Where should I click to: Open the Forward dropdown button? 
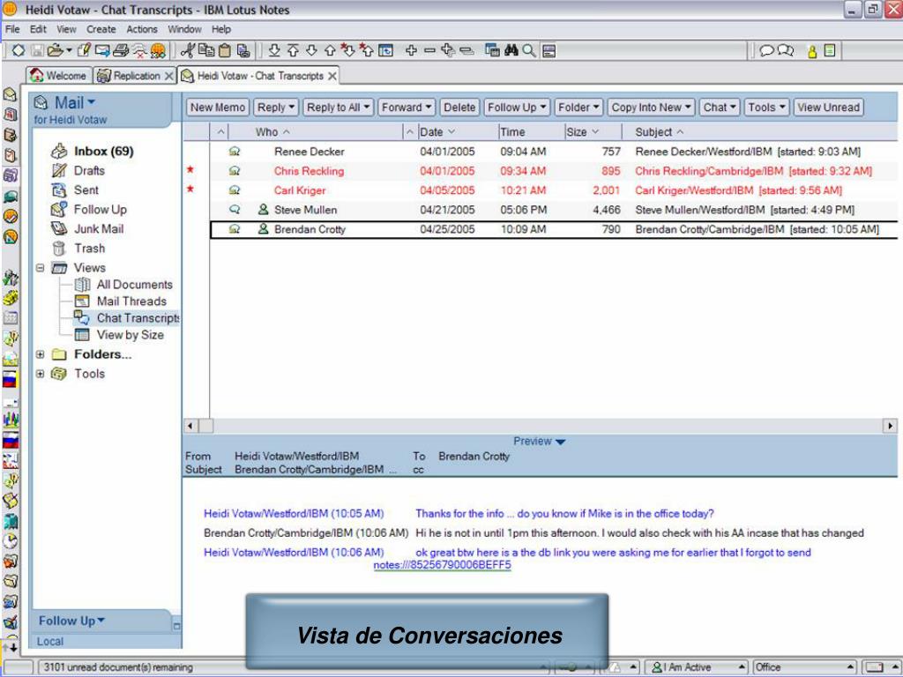[x=406, y=107]
